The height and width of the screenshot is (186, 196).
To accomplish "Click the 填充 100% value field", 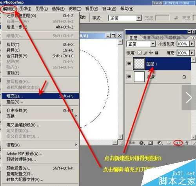I will [x=183, y=53].
